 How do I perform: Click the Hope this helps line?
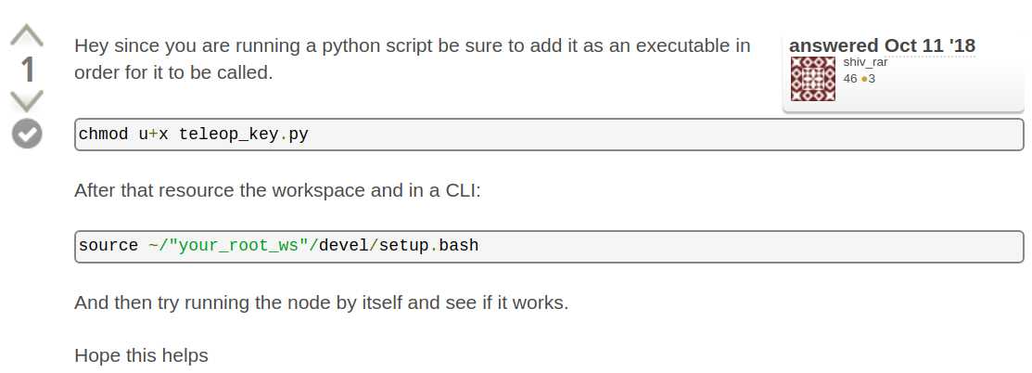[141, 356]
